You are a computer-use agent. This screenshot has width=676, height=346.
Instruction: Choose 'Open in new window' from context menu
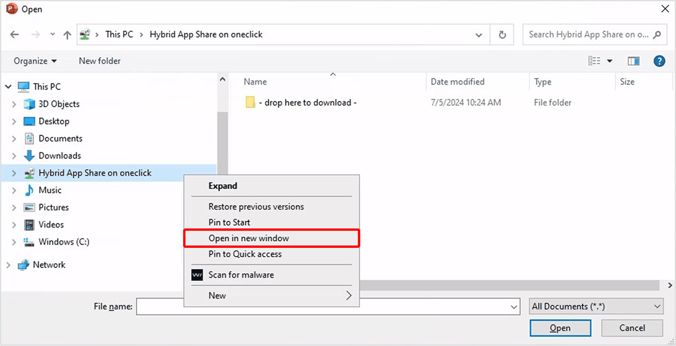pos(248,238)
